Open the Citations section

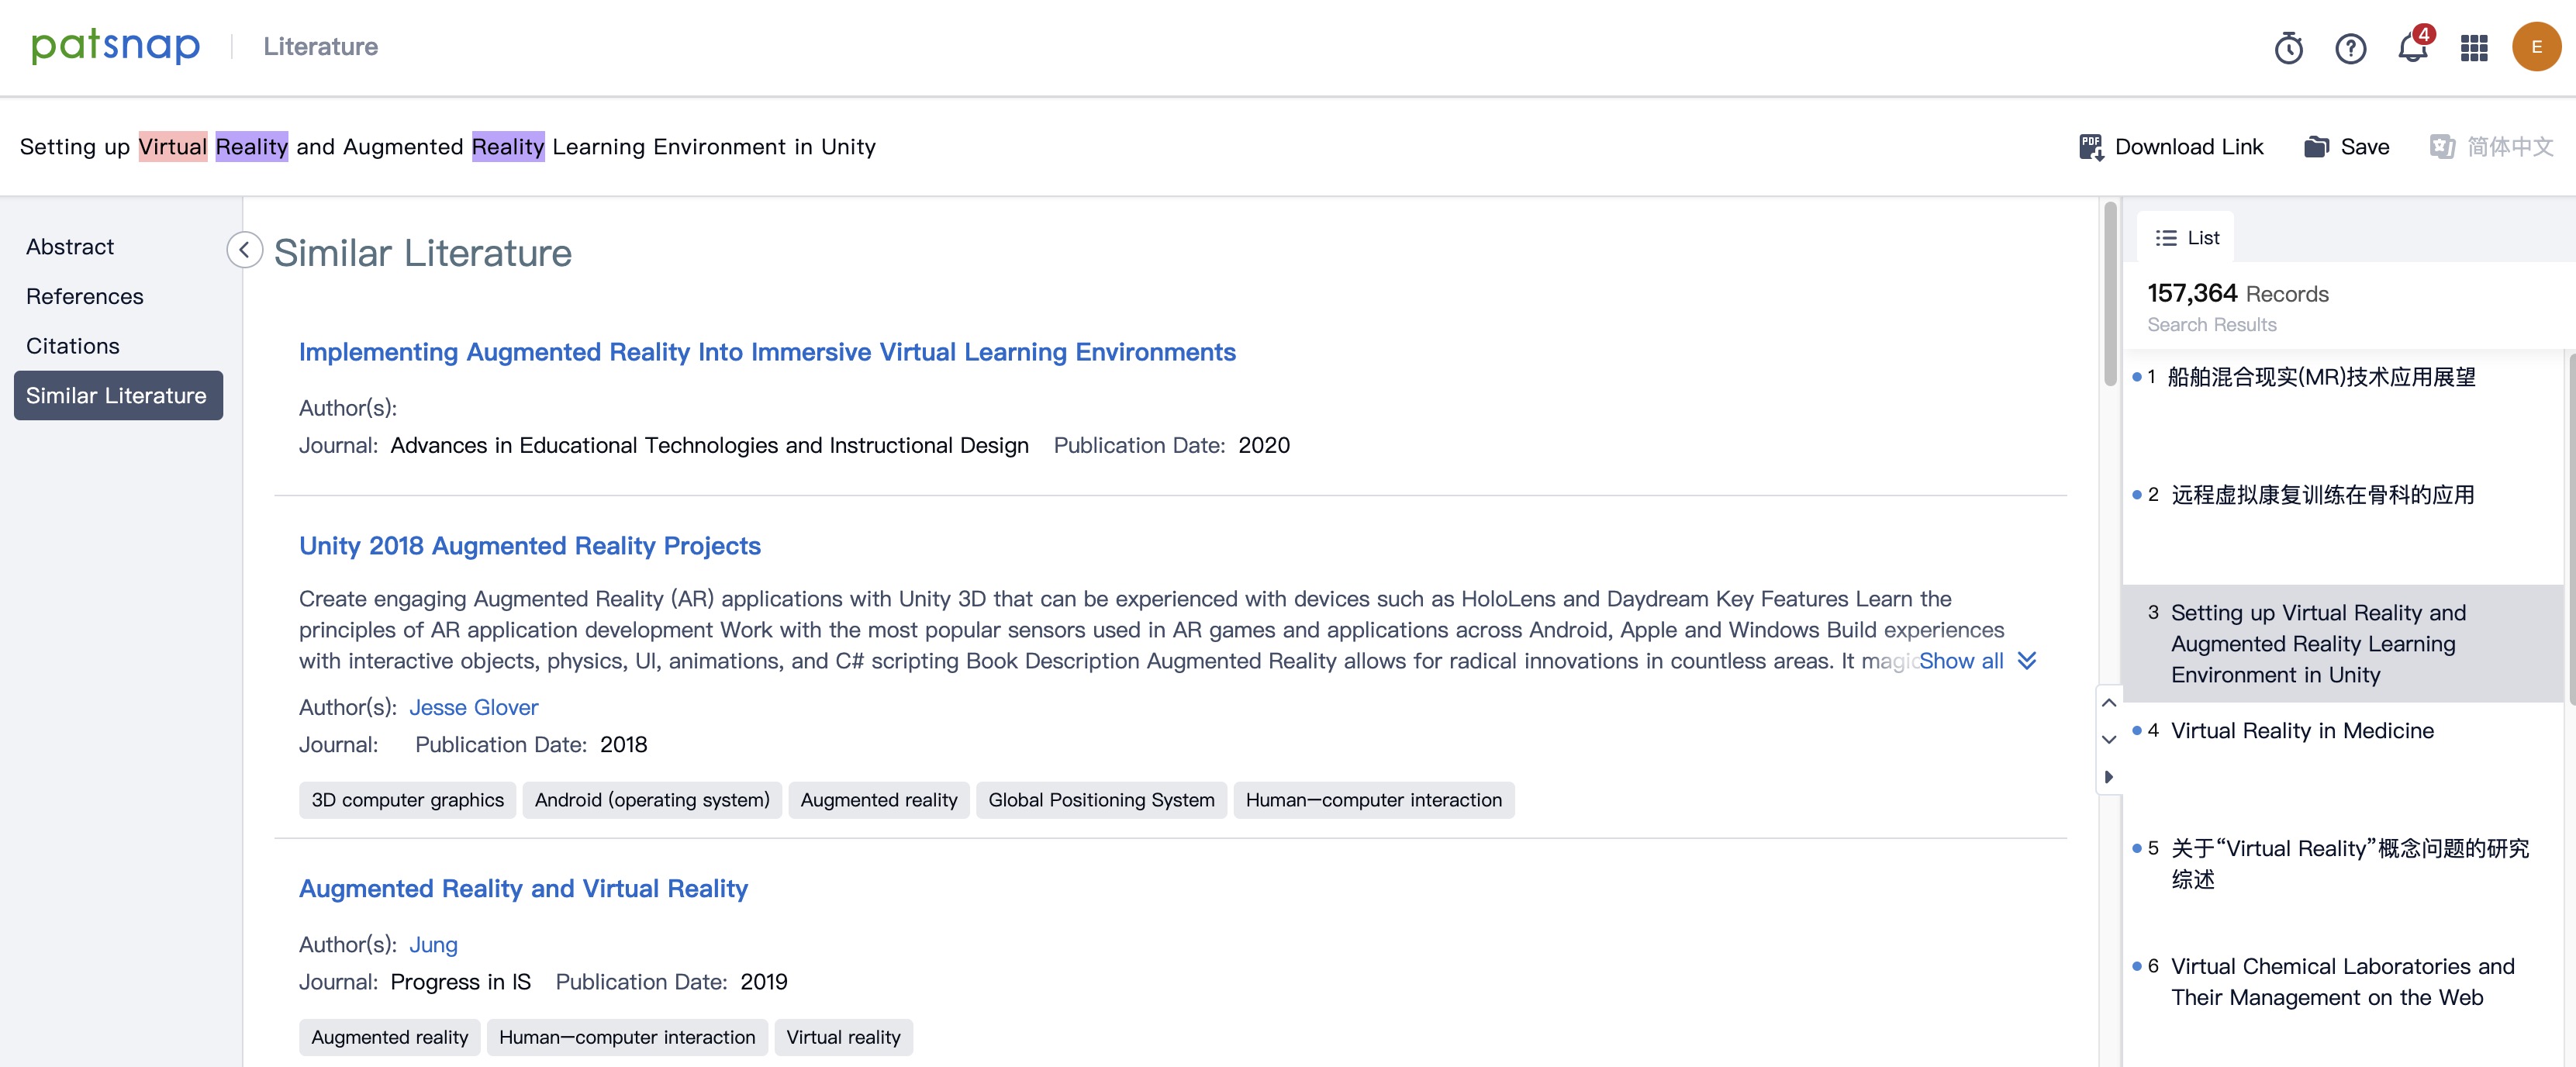point(72,346)
